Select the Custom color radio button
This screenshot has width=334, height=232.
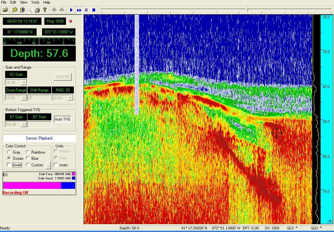point(28,165)
